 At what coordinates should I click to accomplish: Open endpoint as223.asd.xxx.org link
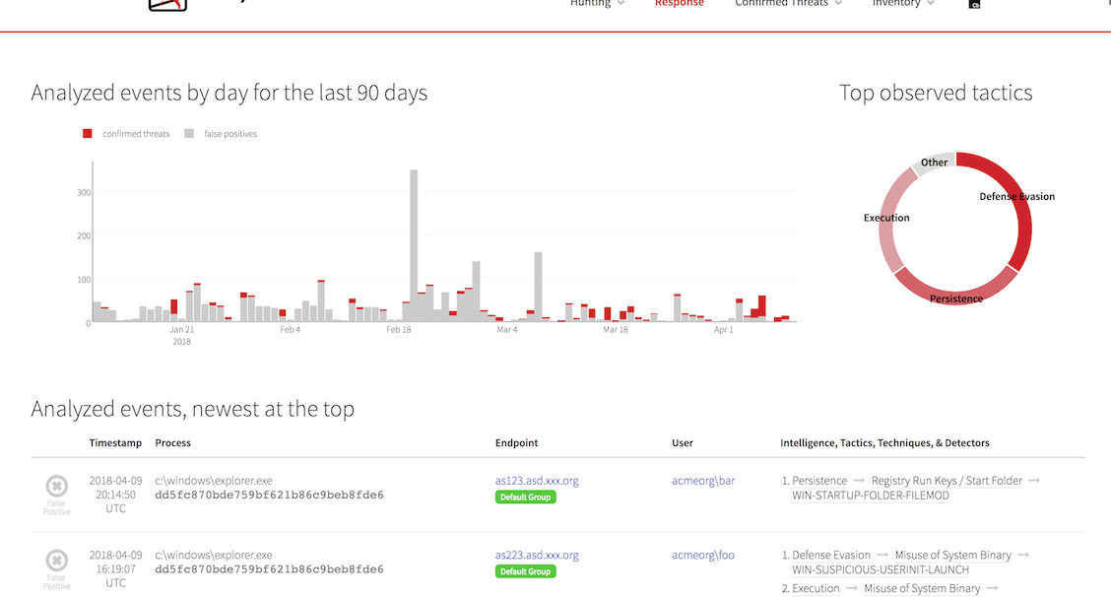[x=537, y=555]
